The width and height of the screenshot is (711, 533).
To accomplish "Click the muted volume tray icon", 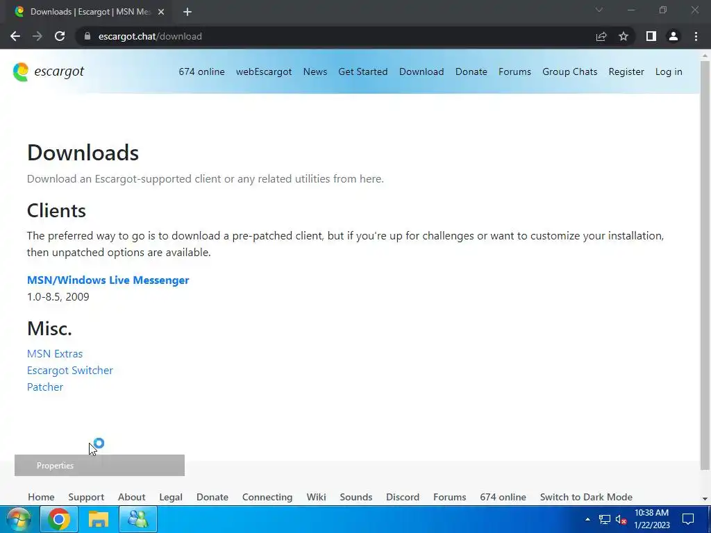I will pyautogui.click(x=621, y=519).
